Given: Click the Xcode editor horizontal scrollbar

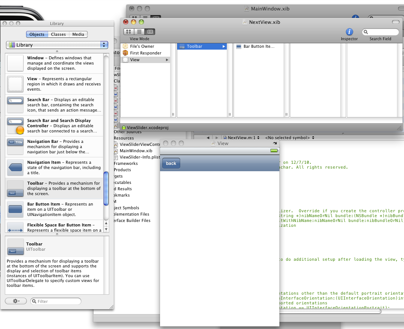Looking at the screenshot, I should click(x=330, y=311).
